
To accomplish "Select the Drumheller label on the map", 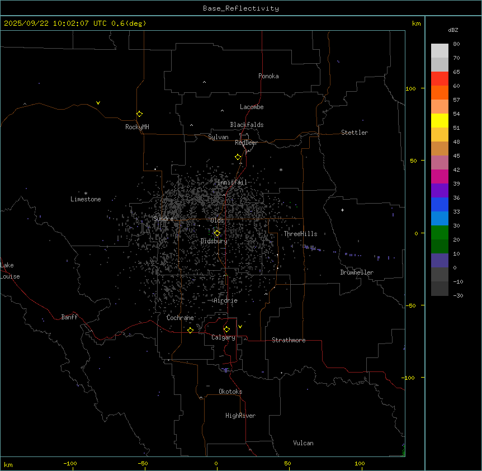I will (357, 272).
